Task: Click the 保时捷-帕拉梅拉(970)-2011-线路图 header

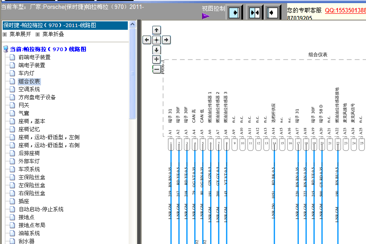Action: tap(65, 25)
